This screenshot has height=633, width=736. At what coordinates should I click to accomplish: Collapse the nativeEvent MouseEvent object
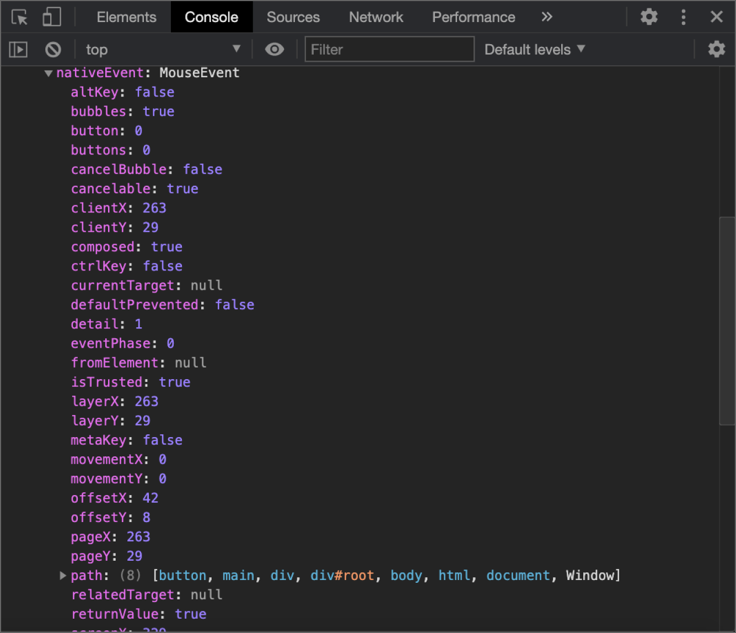tap(49, 72)
